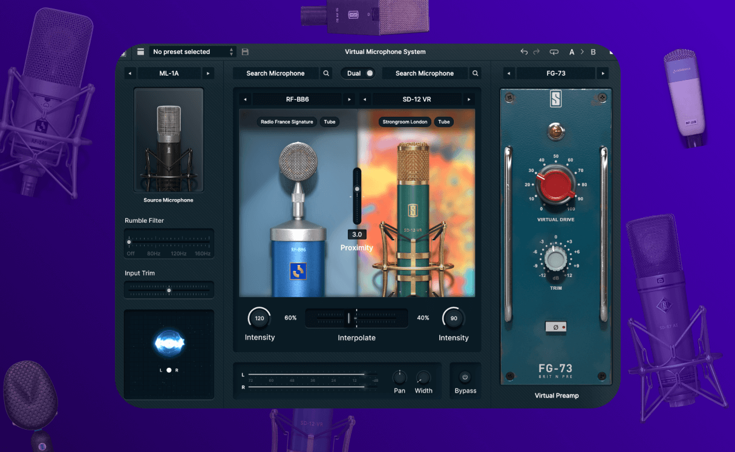Toggle the phase invert Ø switch
The image size is (735, 452).
[555, 327]
